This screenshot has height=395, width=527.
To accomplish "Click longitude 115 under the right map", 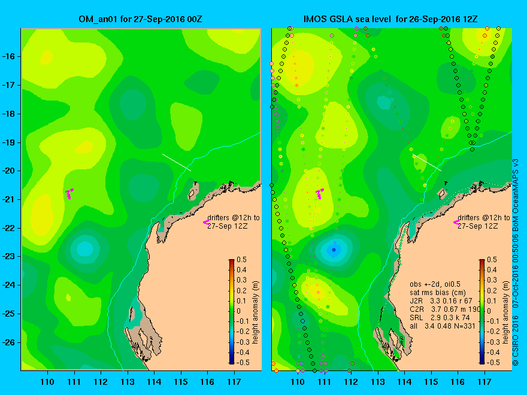I will pos(431,382).
